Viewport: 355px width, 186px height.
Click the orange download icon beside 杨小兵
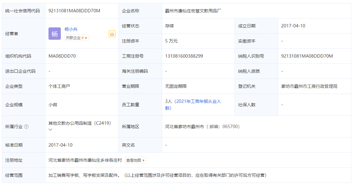coord(112,34)
